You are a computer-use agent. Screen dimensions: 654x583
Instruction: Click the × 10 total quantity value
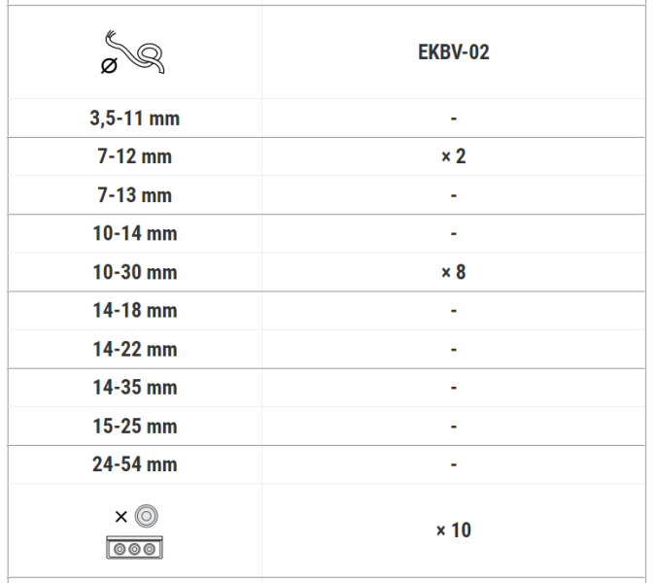[x=453, y=531]
